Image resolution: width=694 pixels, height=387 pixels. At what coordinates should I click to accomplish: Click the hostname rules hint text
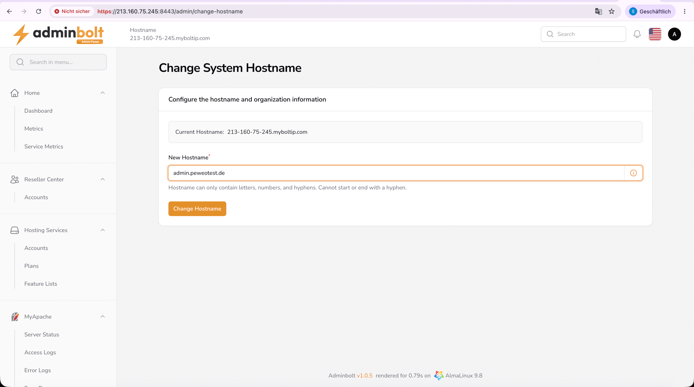287,188
